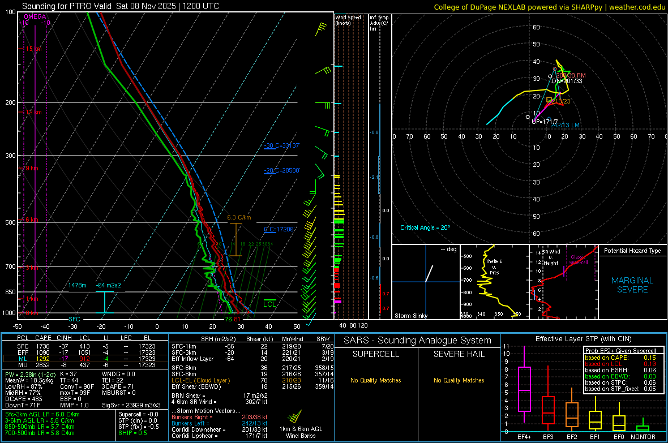
Task: Click the 'Storm Slinky' panel label
Action: pyautogui.click(x=410, y=316)
